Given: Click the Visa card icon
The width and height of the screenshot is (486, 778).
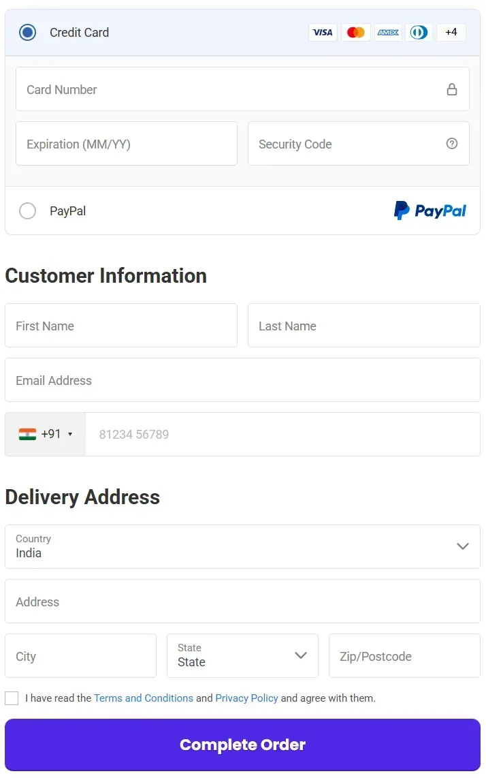Looking at the screenshot, I should click(x=323, y=32).
